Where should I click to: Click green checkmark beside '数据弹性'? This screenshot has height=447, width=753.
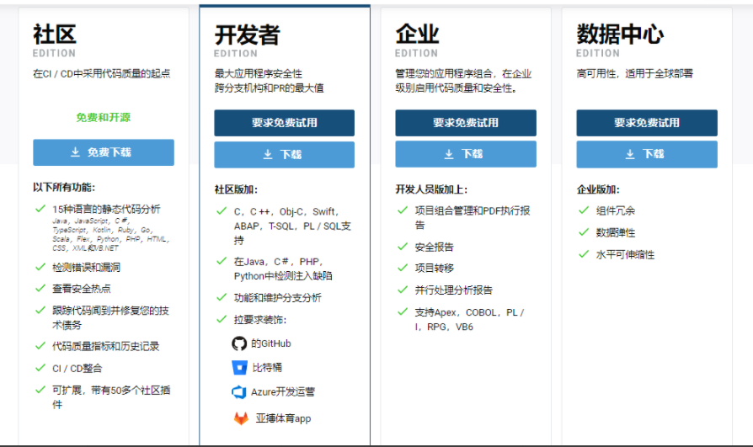[x=584, y=231]
